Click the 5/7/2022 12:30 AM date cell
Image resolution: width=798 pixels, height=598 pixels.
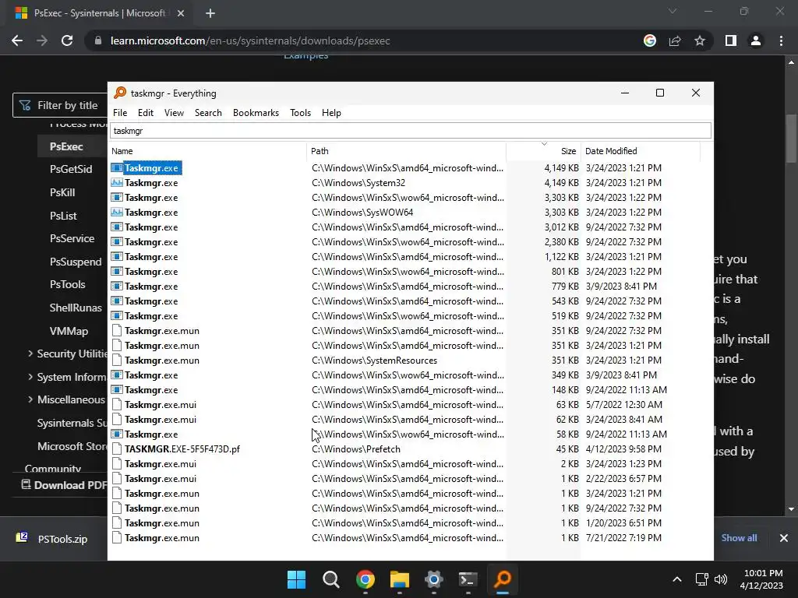(x=624, y=405)
